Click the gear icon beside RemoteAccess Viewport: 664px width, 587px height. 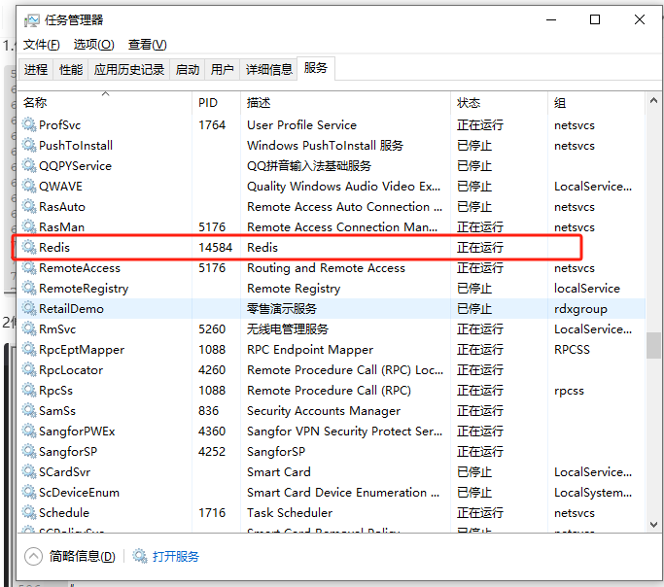point(29,267)
